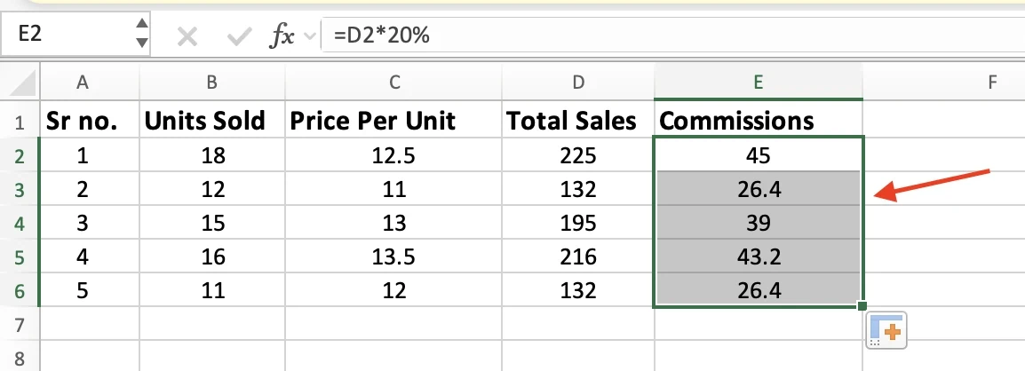Select row 7 header
This screenshot has width=1025, height=371.
pos(20,324)
